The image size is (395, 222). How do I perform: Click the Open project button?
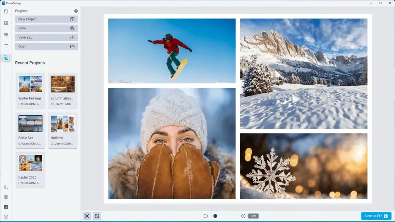coord(46,46)
